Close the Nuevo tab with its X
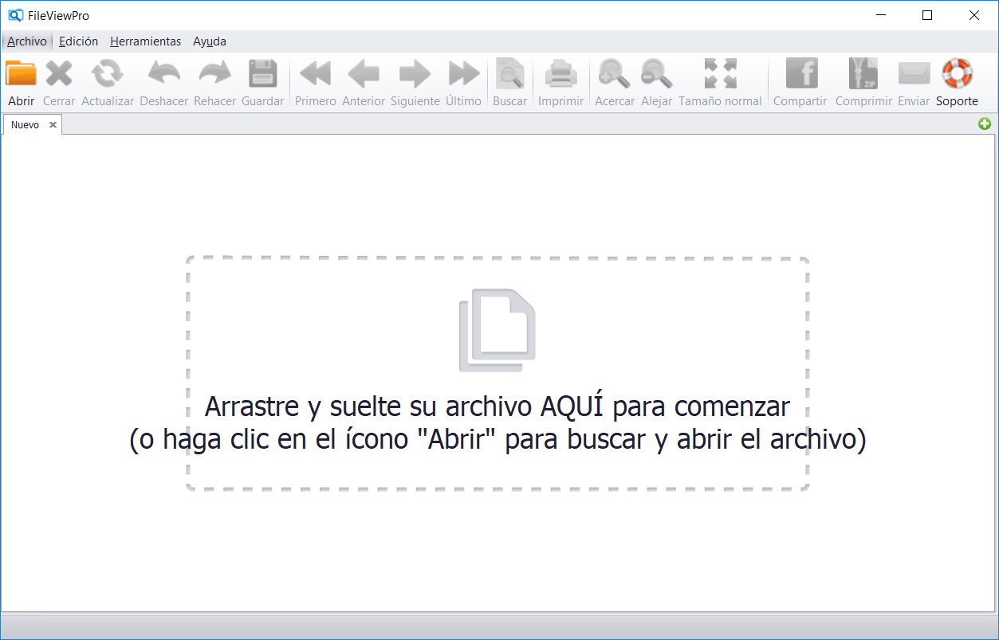 click(x=53, y=125)
